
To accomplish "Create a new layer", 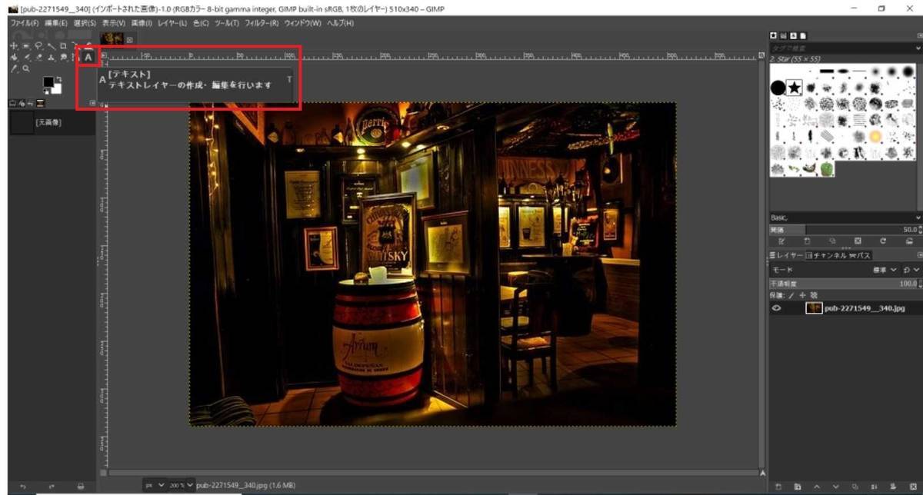I will (x=778, y=487).
